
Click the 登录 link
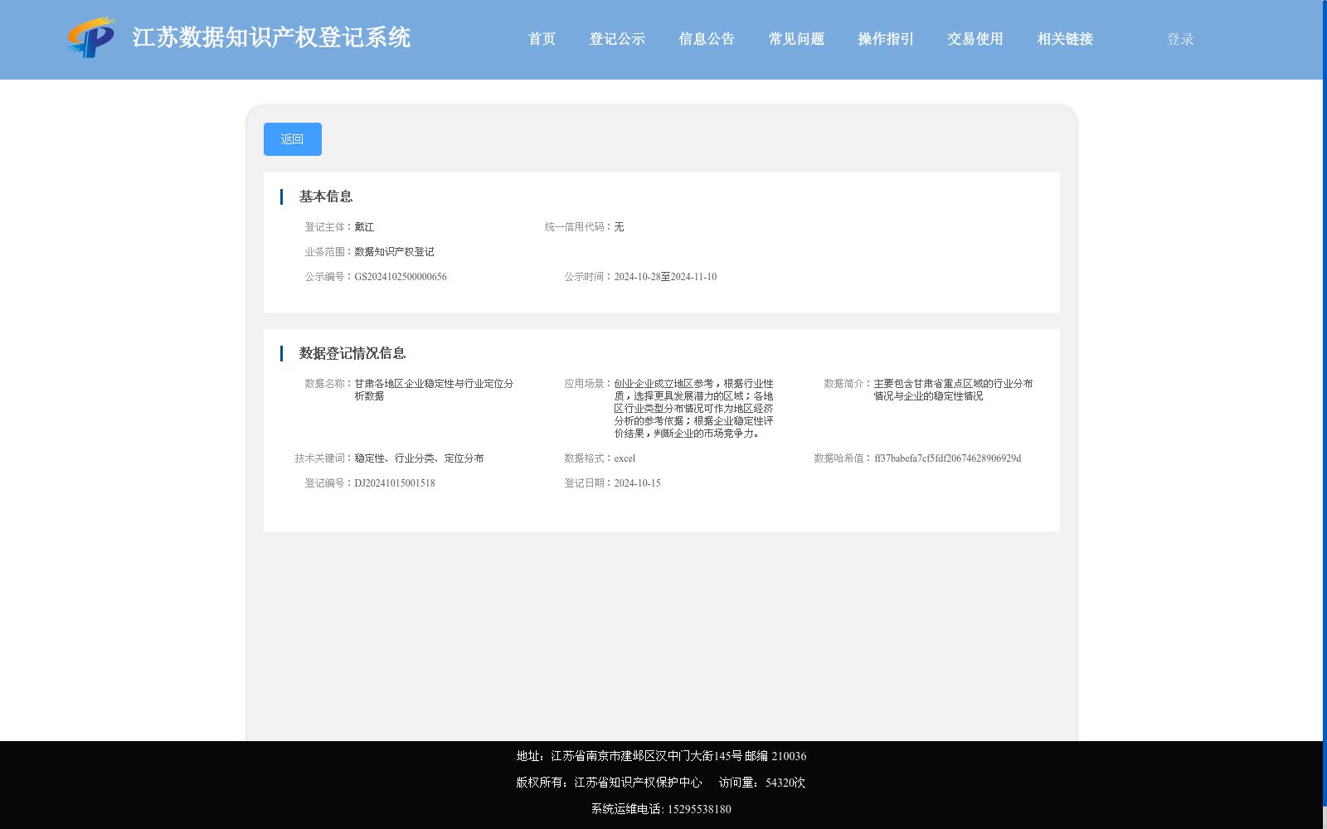(x=1180, y=39)
